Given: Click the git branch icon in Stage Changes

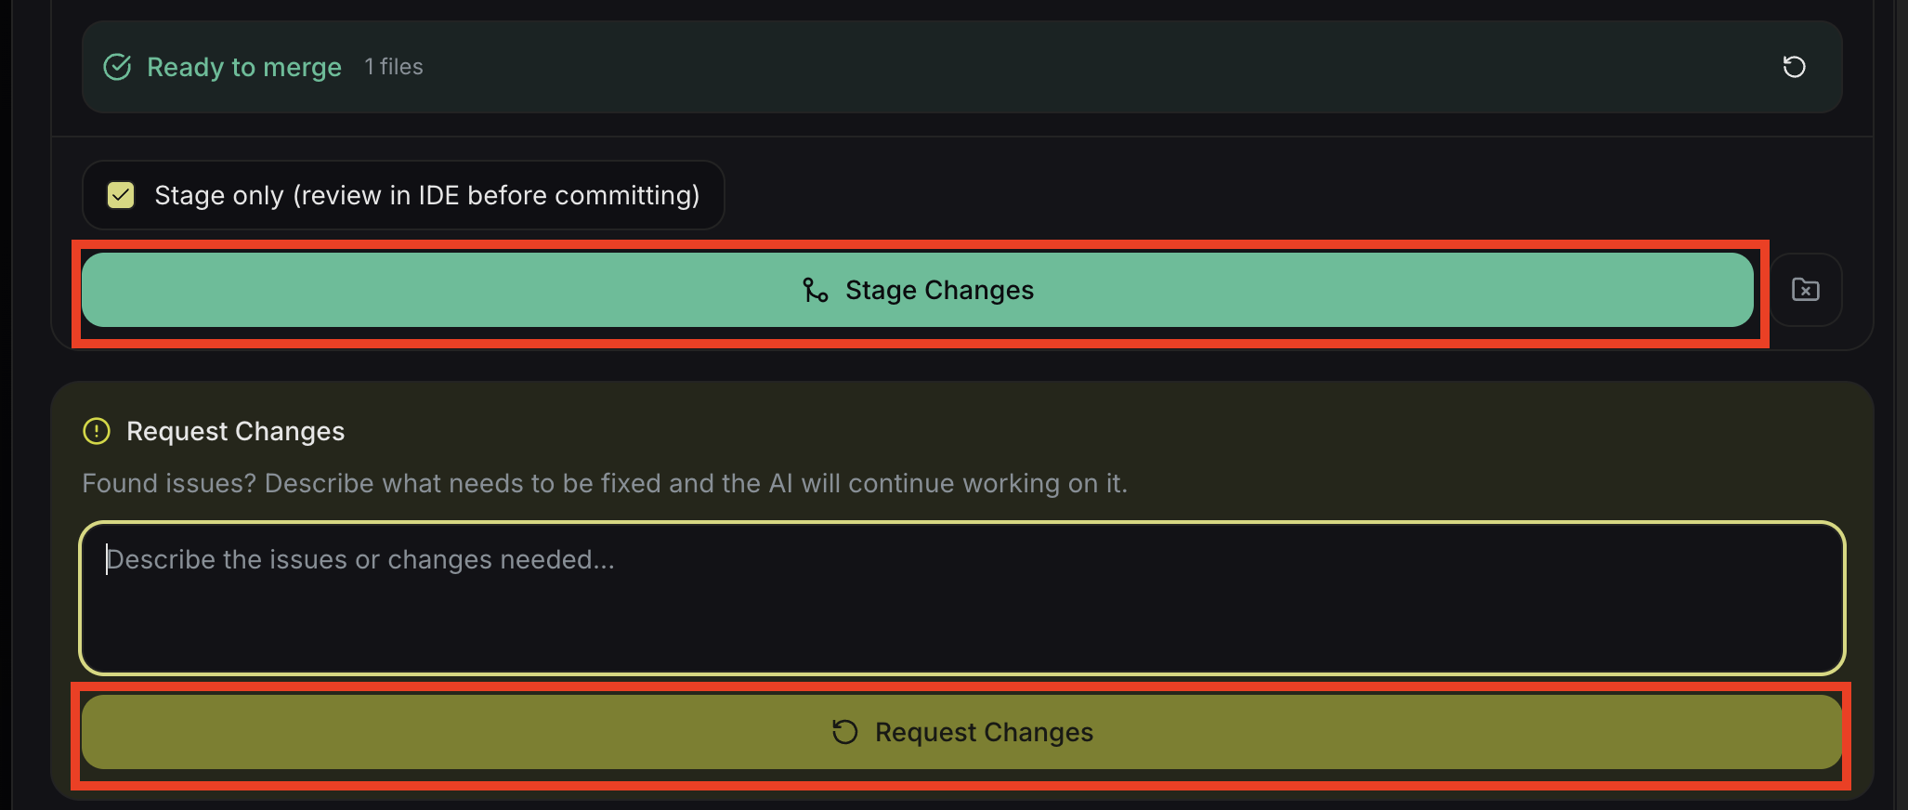Looking at the screenshot, I should coord(815,291).
